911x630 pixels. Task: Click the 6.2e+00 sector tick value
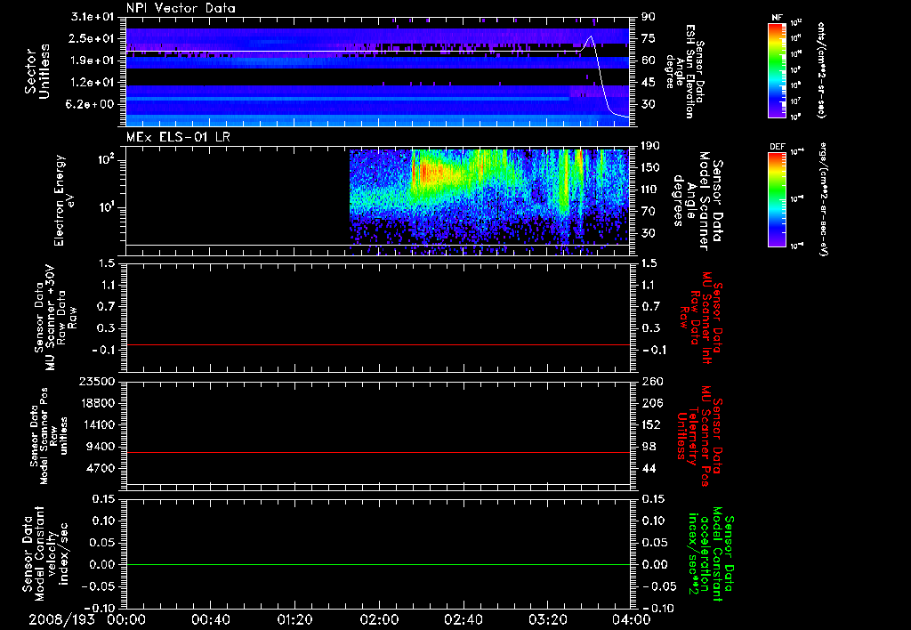pyautogui.click(x=92, y=104)
